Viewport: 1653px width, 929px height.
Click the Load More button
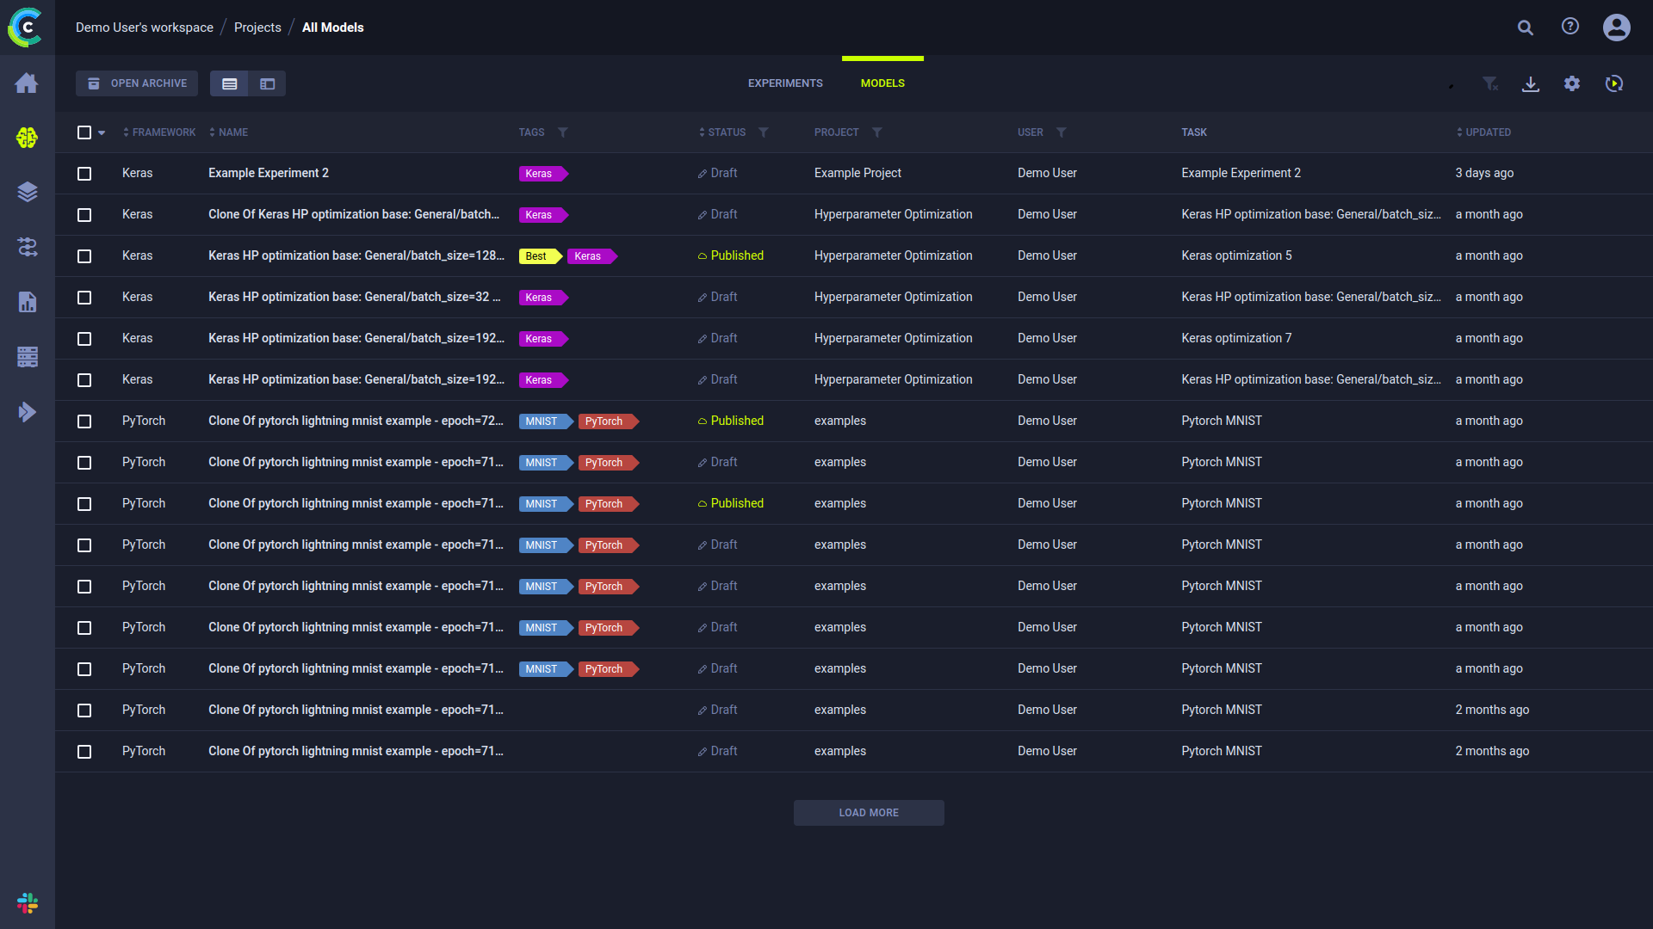869,813
